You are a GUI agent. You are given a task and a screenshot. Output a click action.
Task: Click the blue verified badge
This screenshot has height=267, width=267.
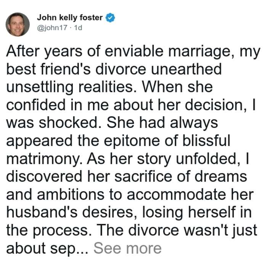110,18
